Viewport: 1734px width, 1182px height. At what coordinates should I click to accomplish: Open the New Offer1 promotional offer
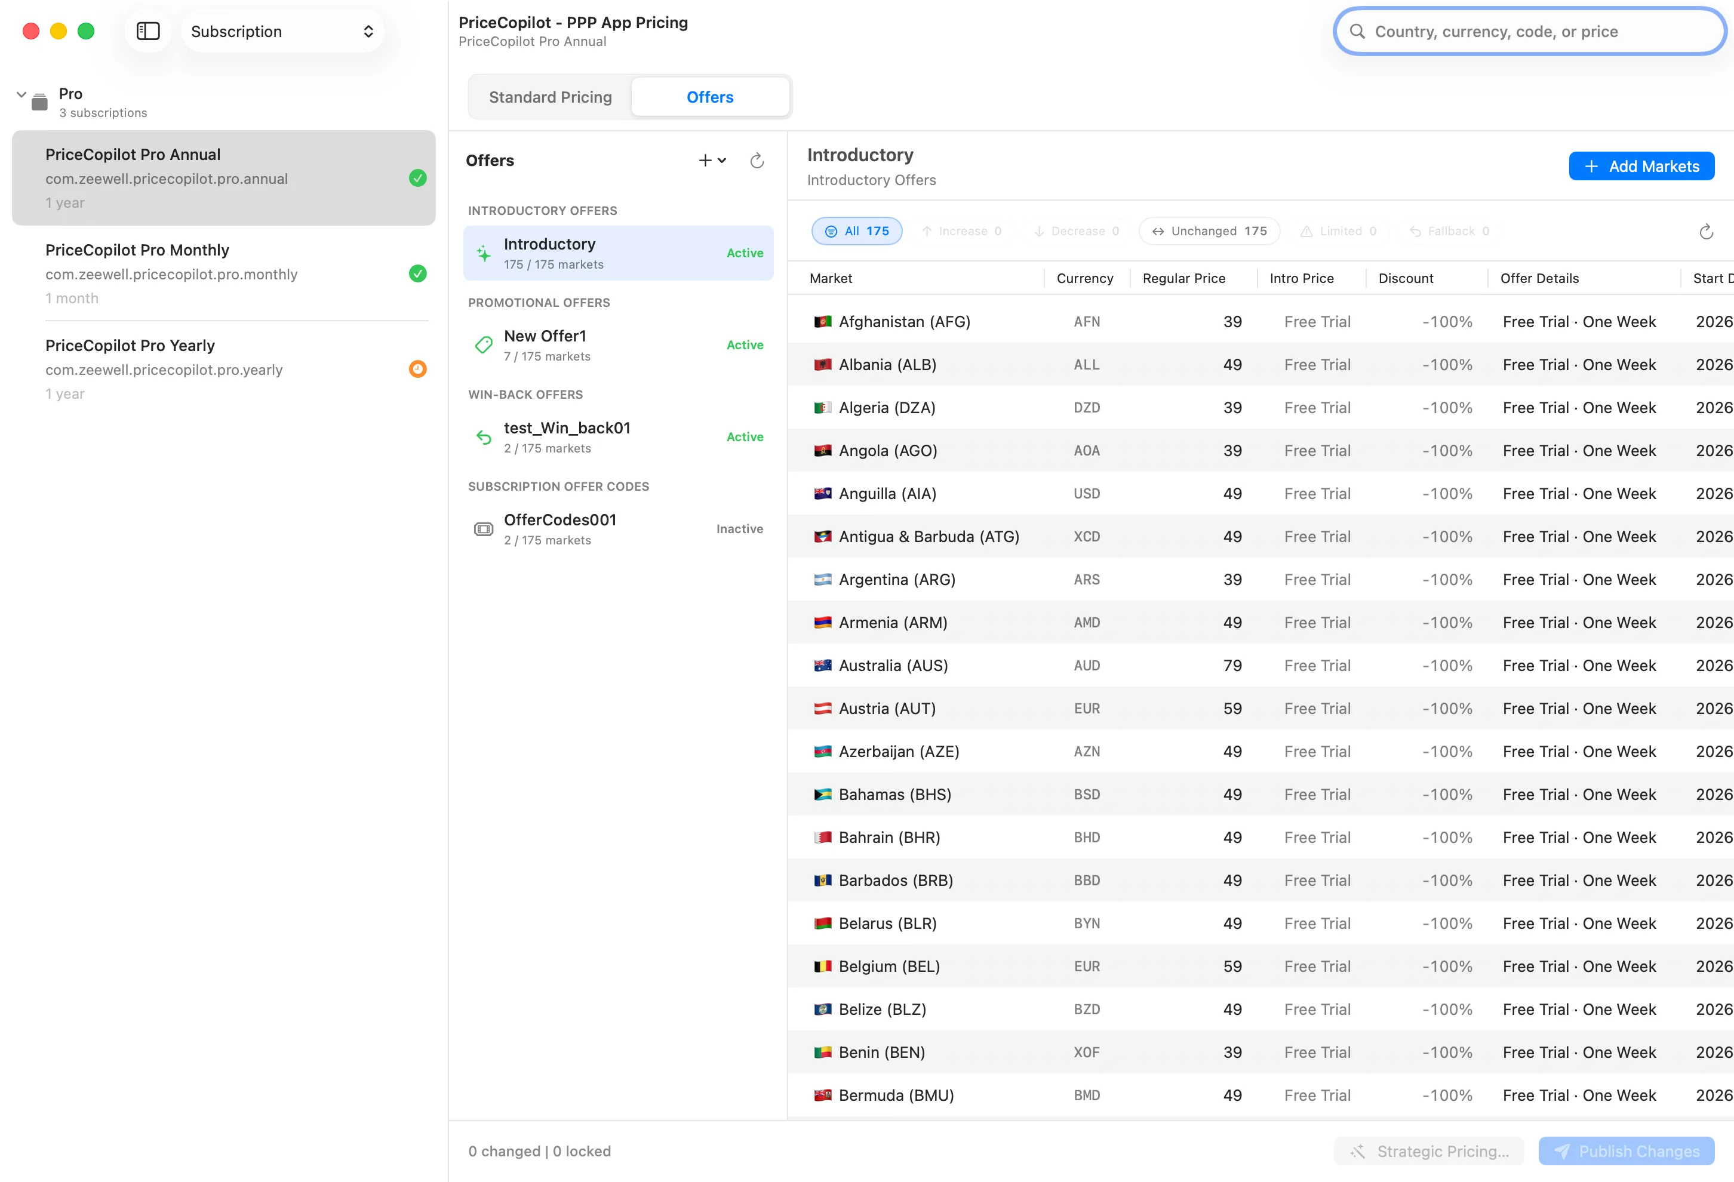coord(619,345)
